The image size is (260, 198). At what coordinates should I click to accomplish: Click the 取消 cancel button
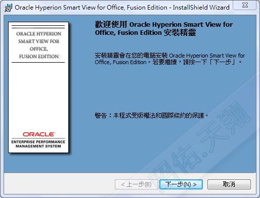pos(229,184)
